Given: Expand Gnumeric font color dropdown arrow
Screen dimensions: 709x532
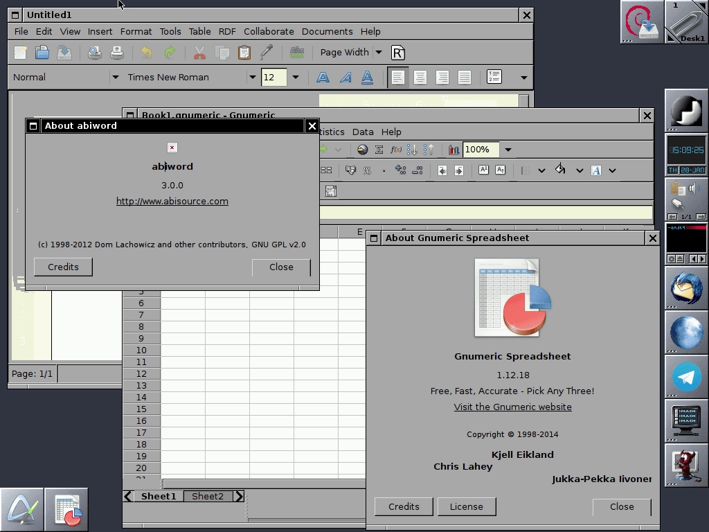Looking at the screenshot, I should click(612, 170).
